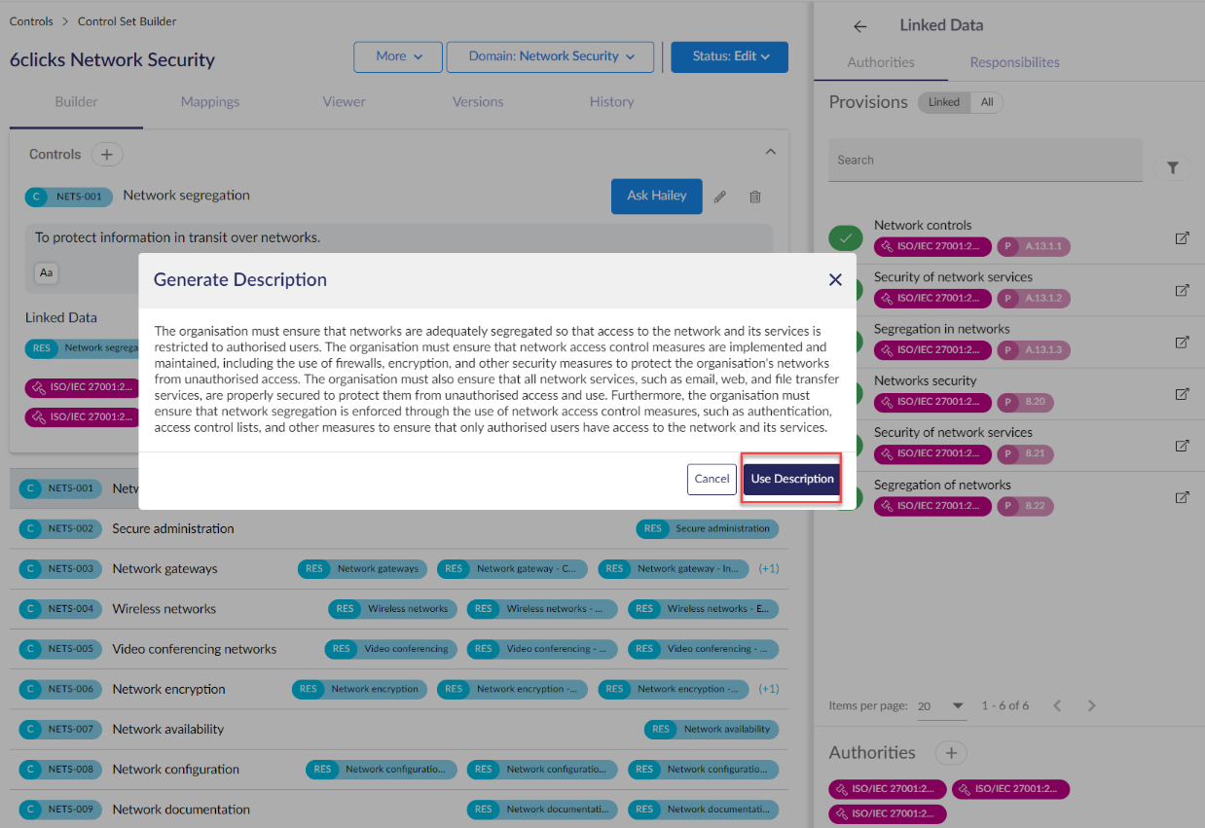This screenshot has width=1205, height=828.
Task: Edit NETS-001 with the pencil icon
Action: [720, 197]
